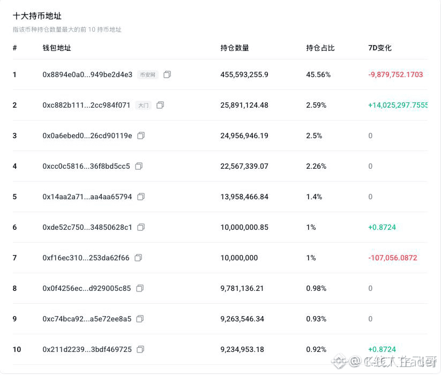This screenshot has height=375, width=441.
Task: Copy the 0x14aa2a71...aa4aa65794 wallet address
Action: 141,197
